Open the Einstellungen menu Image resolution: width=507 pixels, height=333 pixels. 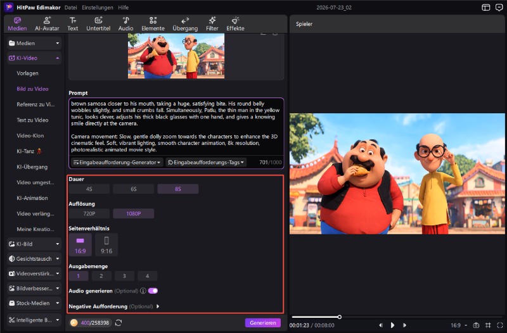[98, 8]
